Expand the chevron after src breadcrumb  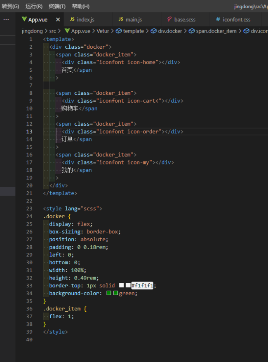59,31
